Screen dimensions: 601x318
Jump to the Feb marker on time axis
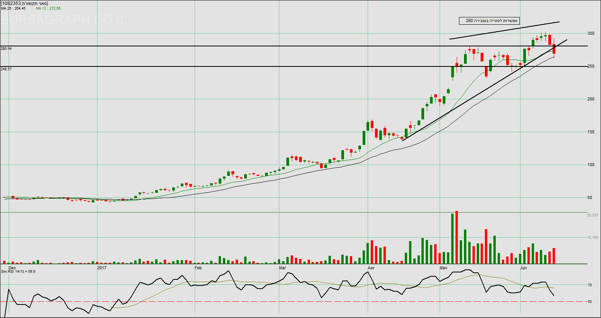[198, 268]
